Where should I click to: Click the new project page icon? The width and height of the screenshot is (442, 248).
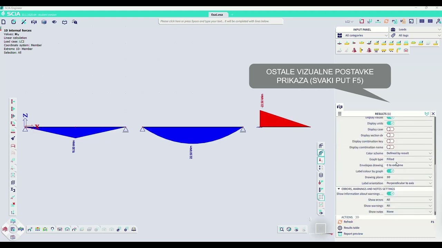[3, 22]
